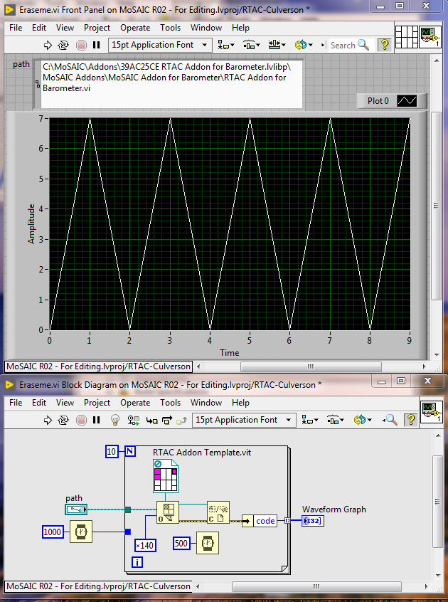The image size is (448, 602).
Task: Select the 1000 numeric constant
Action: pos(53,532)
